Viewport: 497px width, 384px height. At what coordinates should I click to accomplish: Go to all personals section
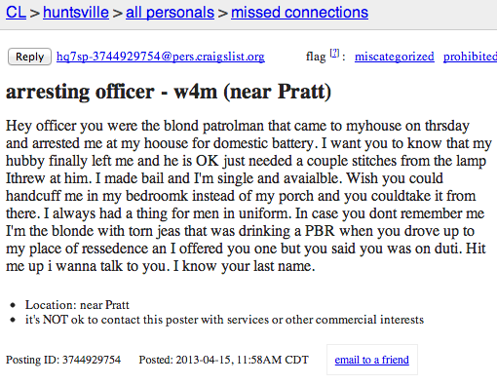coord(170,13)
